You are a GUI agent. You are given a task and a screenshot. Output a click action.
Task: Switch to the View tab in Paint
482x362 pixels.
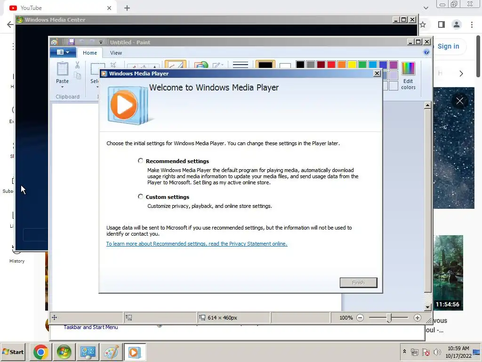point(116,53)
